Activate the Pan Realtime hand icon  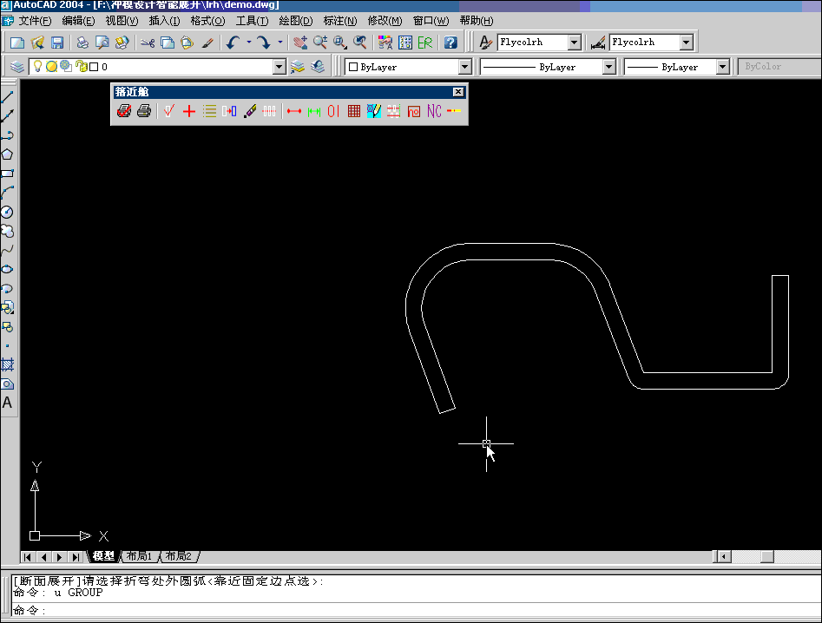coord(299,43)
